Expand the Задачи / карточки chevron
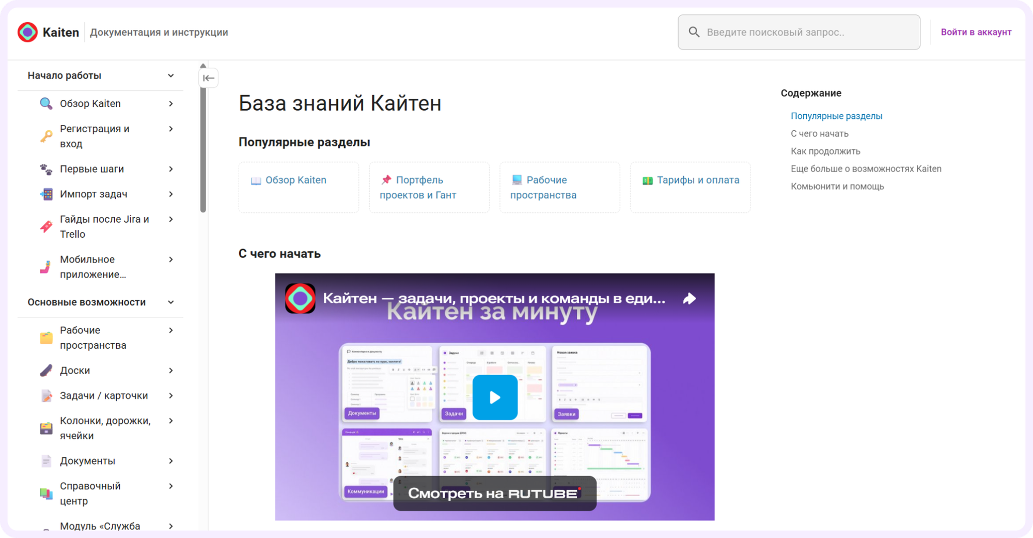This screenshot has height=538, width=1033. coord(171,396)
